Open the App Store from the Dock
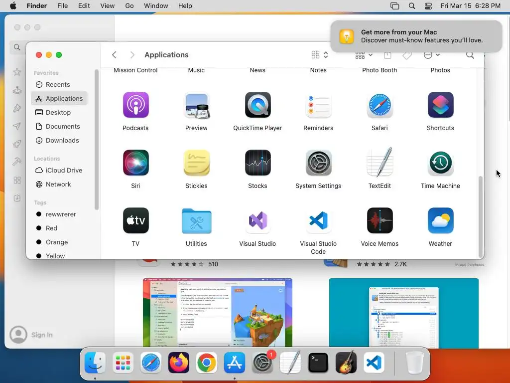 (235, 363)
